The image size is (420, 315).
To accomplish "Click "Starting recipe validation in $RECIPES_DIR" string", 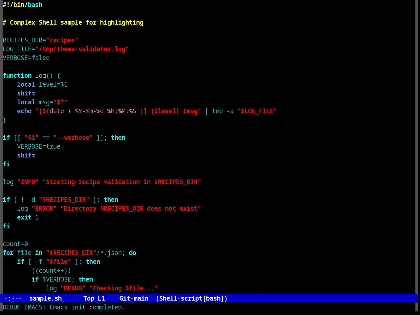I will (x=122, y=182).
